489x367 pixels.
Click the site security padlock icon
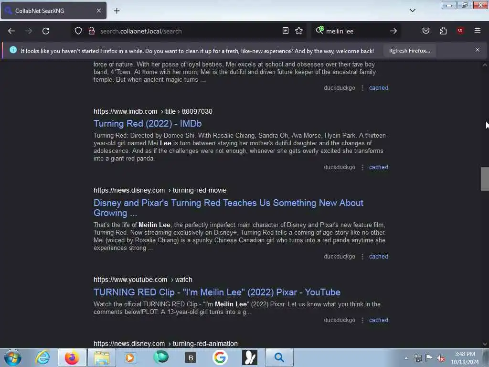pyautogui.click(x=91, y=31)
